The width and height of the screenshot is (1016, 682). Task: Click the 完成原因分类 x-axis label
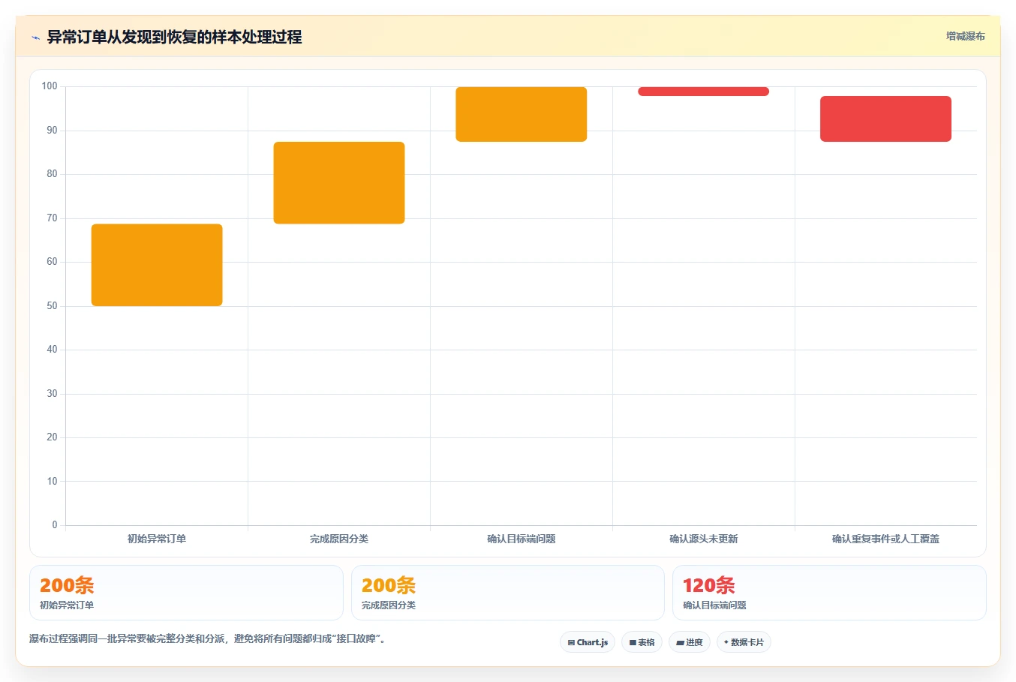(339, 539)
